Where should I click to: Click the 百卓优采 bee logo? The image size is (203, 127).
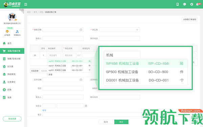pos(12,4)
